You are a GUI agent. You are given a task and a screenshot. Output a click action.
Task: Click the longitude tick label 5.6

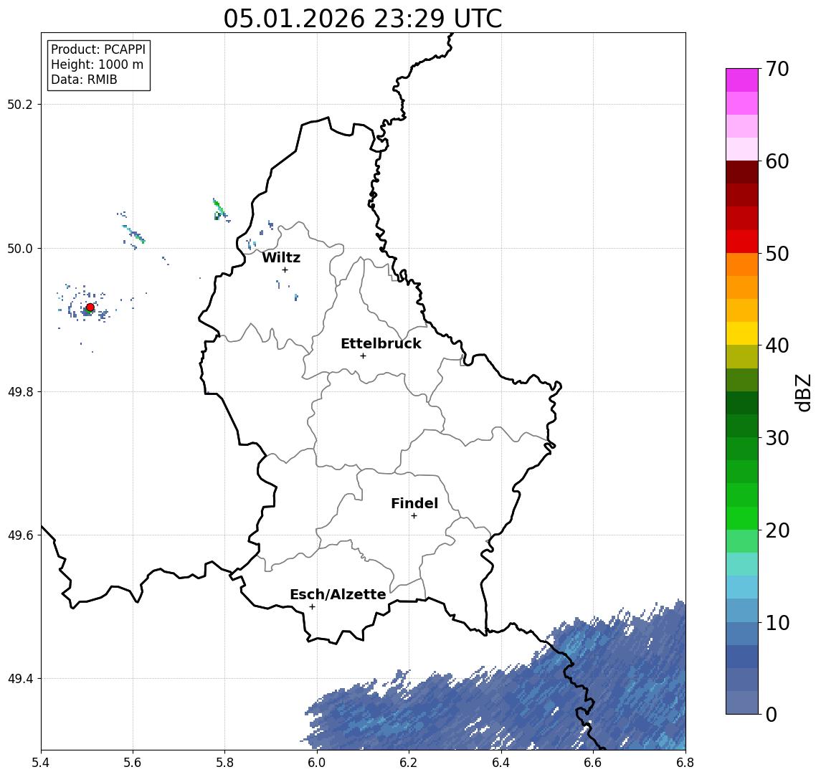[133, 763]
